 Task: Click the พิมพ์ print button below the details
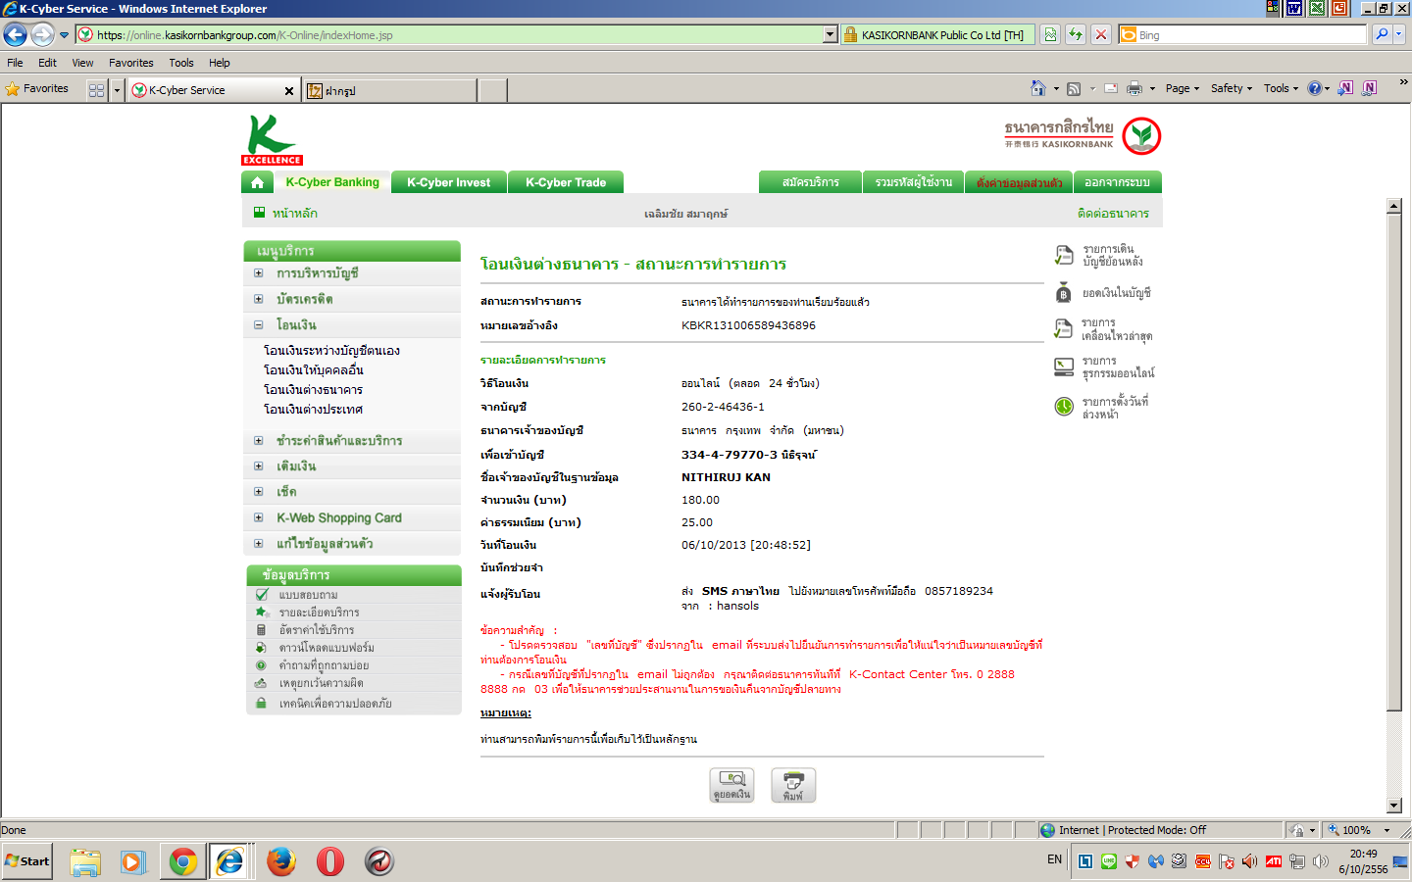pos(793,785)
